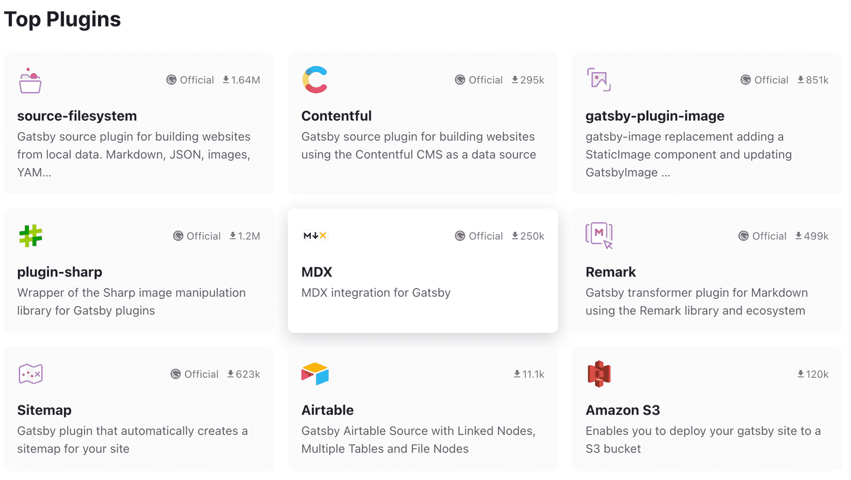Click the Contentful plugin title
This screenshot has width=851, height=480.
tap(337, 116)
